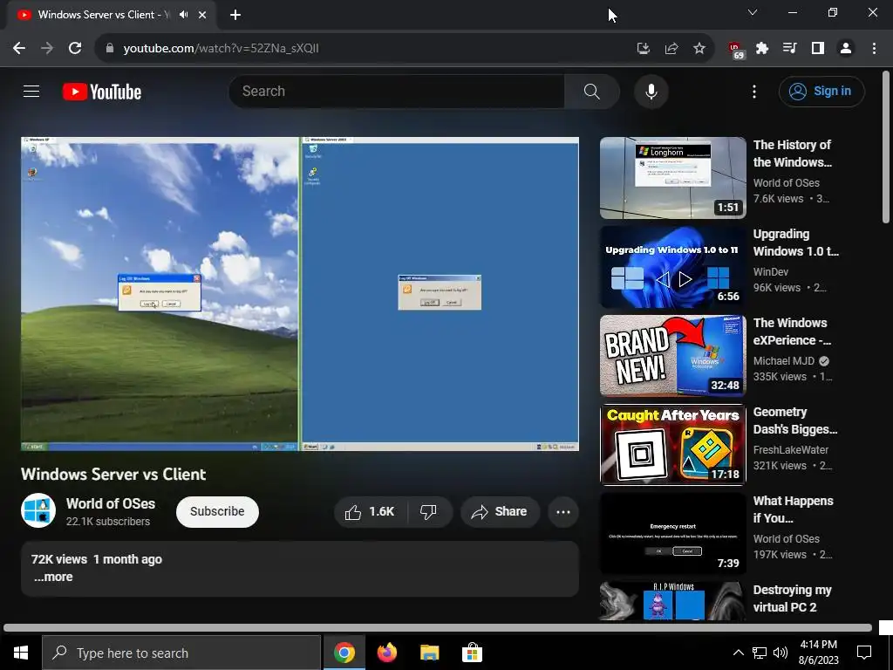Image resolution: width=893 pixels, height=670 pixels.
Task: Click the page vertical scrollbar
Action: pyautogui.click(x=886, y=147)
